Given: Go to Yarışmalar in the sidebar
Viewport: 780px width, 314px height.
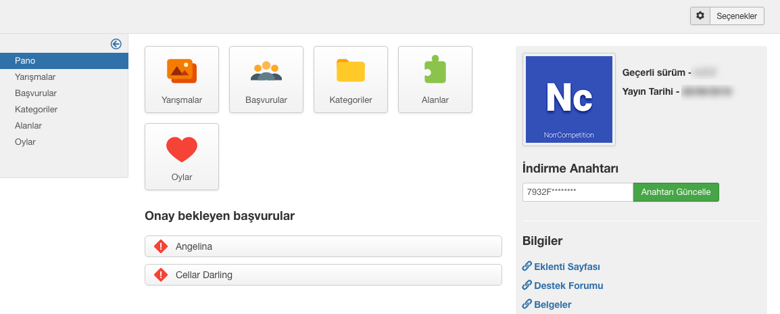Looking at the screenshot, I should [x=35, y=77].
